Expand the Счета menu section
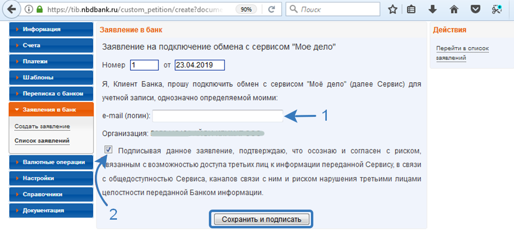 [51, 46]
